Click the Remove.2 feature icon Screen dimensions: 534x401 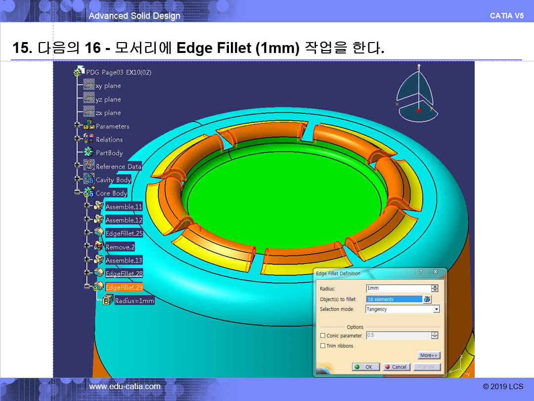coord(99,246)
